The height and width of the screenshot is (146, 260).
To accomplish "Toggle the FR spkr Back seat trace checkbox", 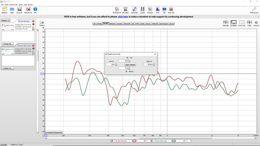I will pos(151,141).
